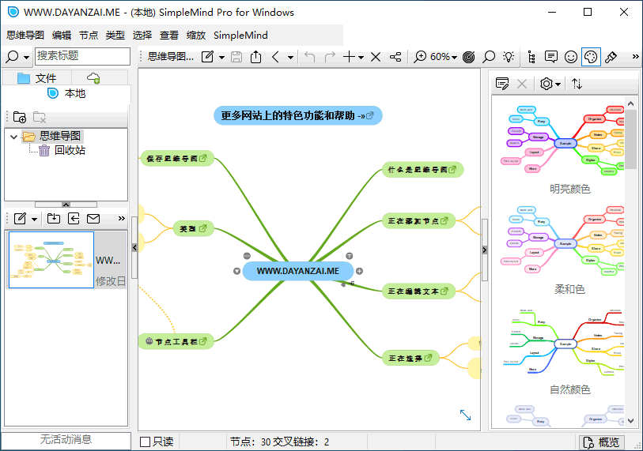Click the add node plus icon
Viewport: 643px width, 451px height.
click(x=349, y=57)
